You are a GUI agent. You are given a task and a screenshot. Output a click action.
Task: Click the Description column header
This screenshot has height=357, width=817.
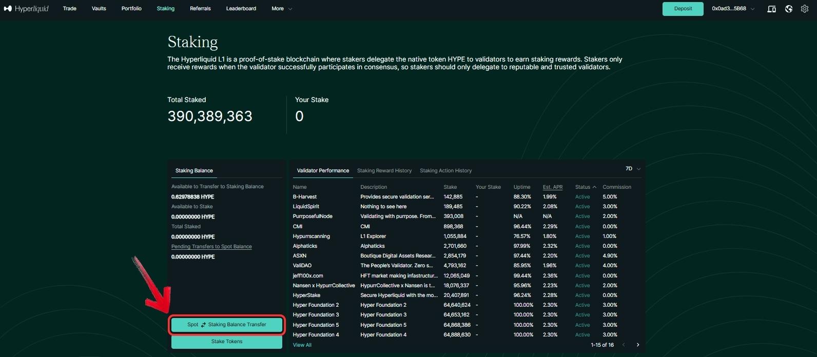pyautogui.click(x=374, y=187)
